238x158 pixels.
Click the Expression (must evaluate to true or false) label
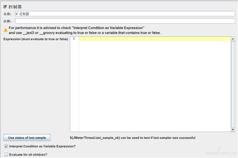(35, 39)
